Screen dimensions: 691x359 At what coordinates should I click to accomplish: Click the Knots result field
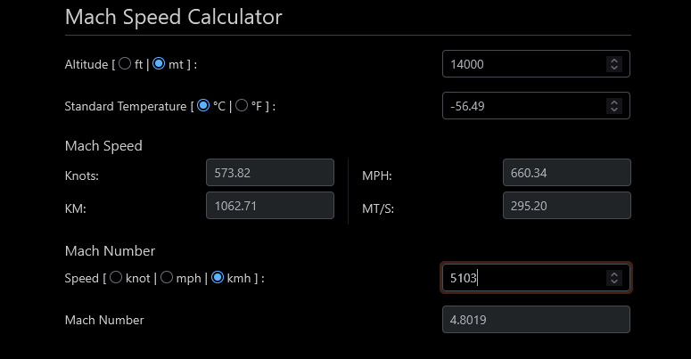[268, 173]
